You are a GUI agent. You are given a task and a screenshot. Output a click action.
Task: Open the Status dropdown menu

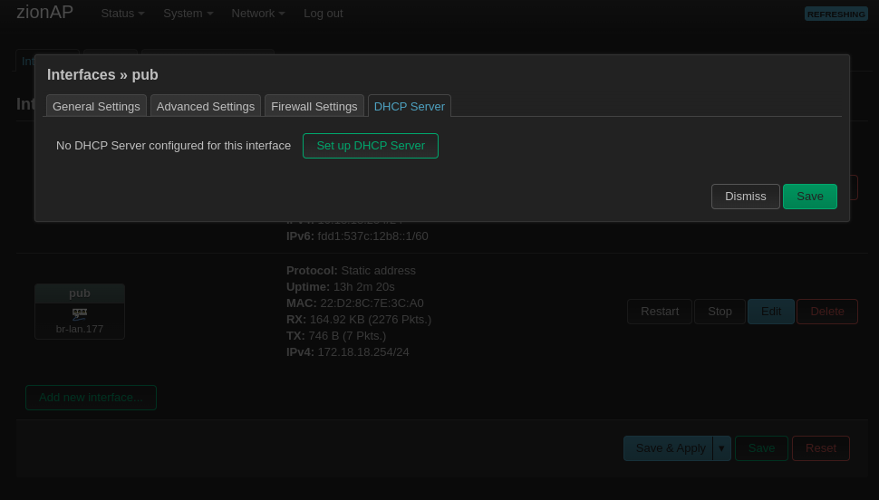[122, 14]
